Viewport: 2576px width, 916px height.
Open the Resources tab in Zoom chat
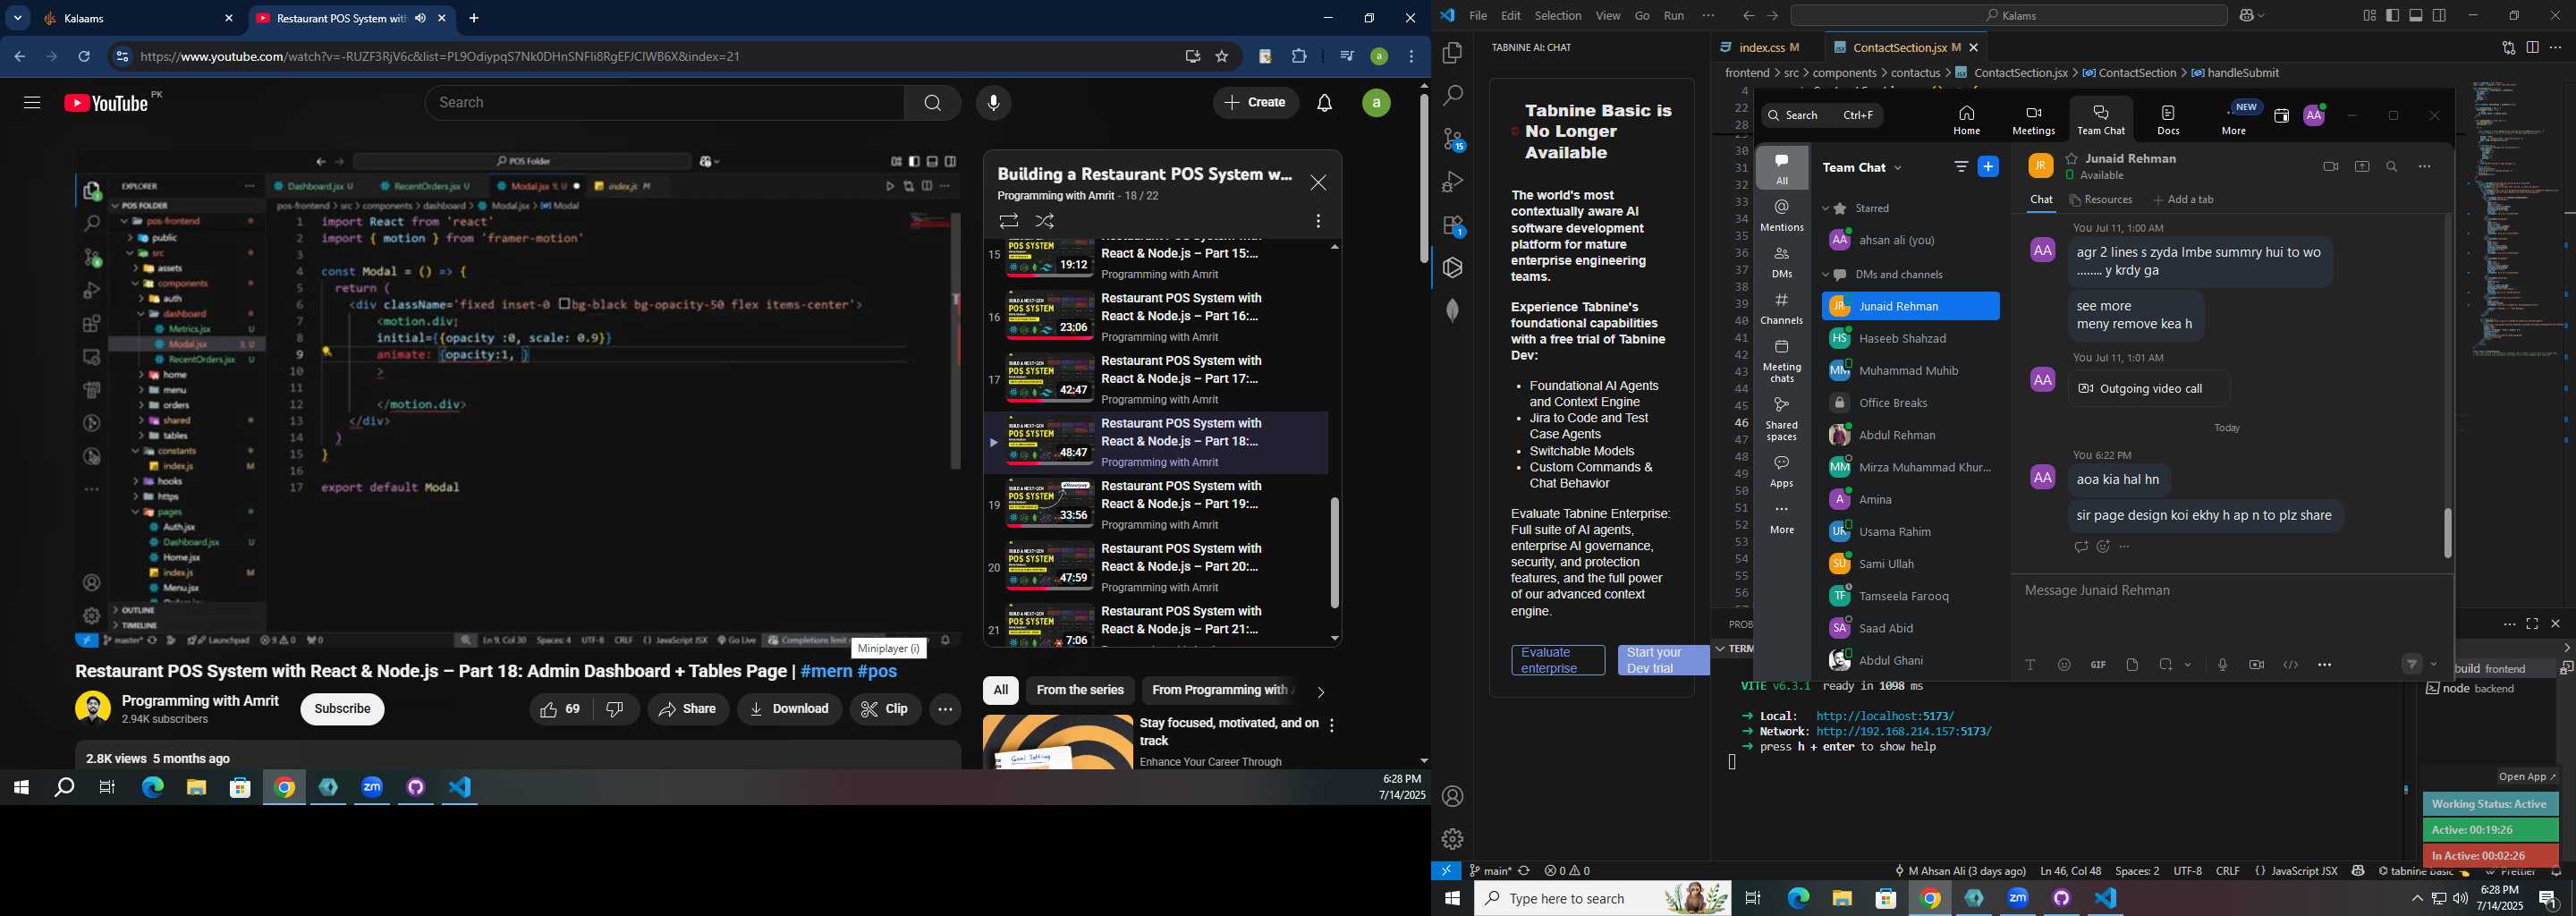tap(2100, 200)
